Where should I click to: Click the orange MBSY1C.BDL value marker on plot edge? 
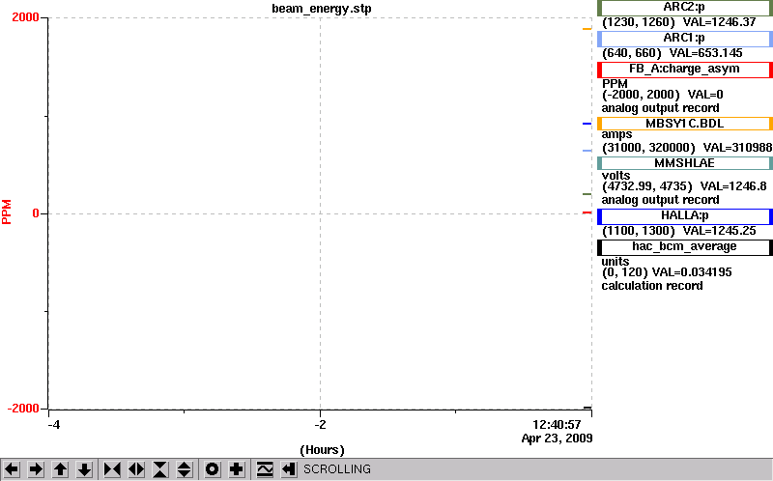(587, 29)
